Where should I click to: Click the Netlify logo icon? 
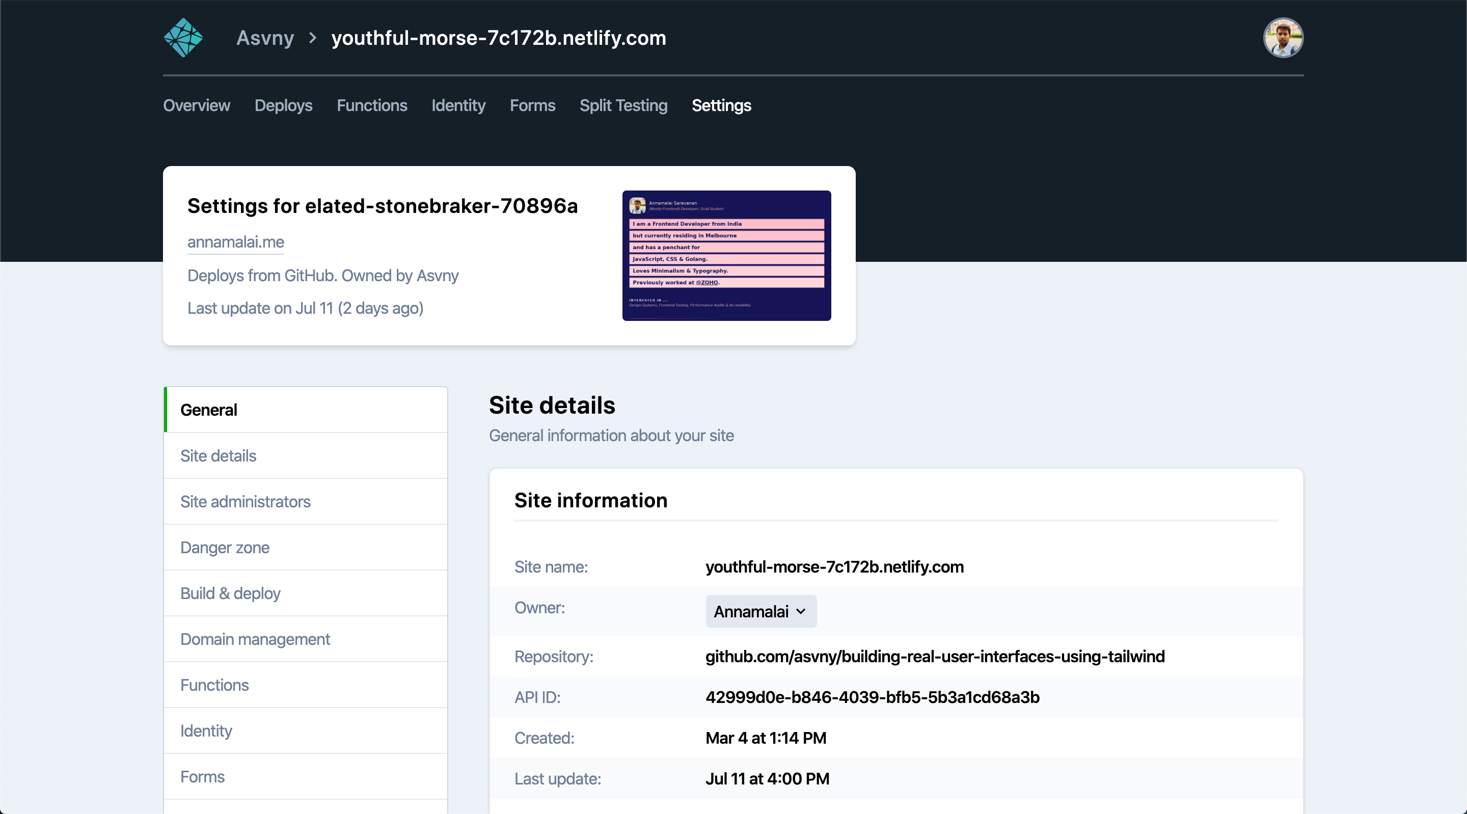[x=183, y=38]
